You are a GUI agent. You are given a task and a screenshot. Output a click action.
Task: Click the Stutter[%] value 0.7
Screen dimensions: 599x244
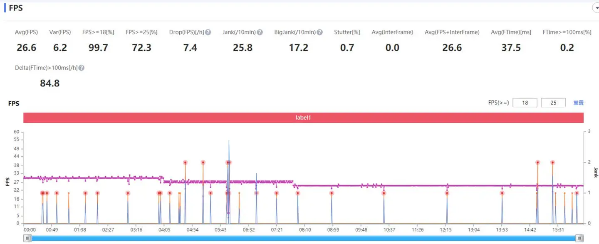(347, 48)
